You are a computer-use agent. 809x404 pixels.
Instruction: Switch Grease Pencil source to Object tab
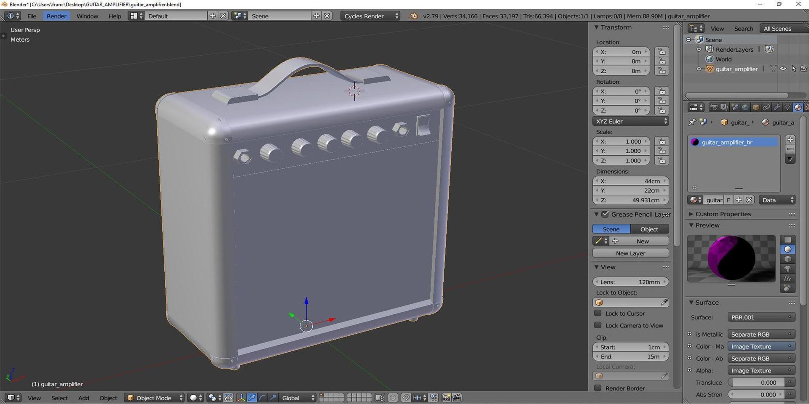coord(649,229)
